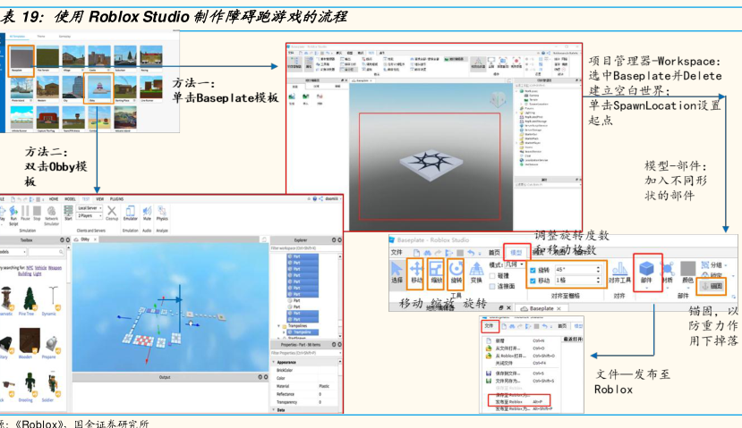The image size is (742, 428).
Task: Open the Local Server dropdown
Action: [90, 208]
